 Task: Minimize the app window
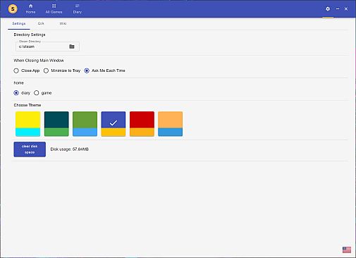pos(338,8)
